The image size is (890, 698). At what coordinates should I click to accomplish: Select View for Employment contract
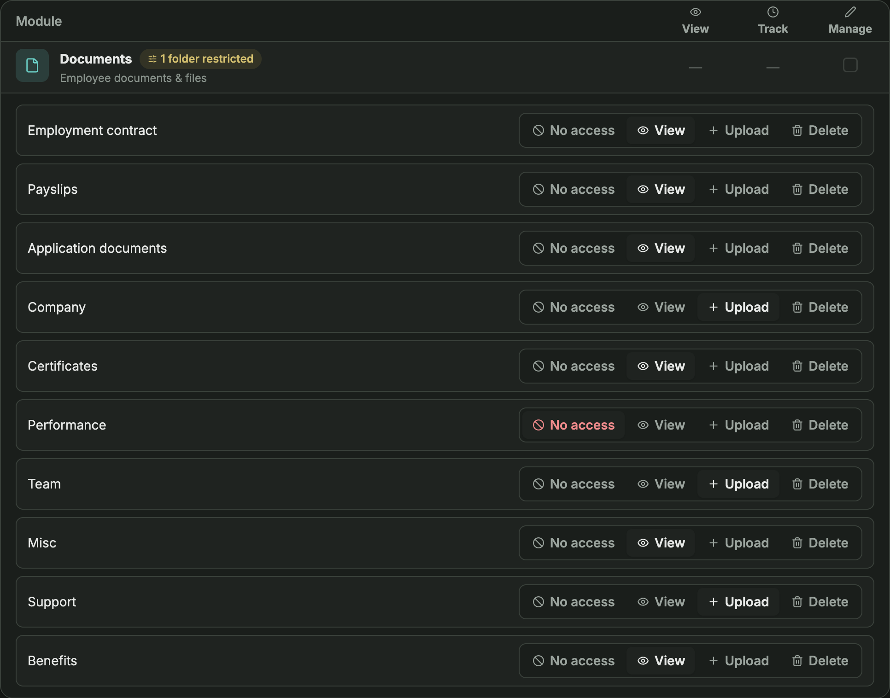(x=661, y=130)
